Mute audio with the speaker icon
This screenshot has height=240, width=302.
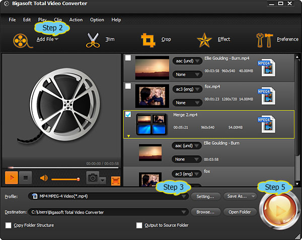[44, 178]
